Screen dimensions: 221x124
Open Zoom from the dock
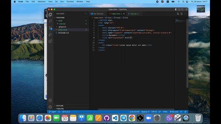pyautogui.click(x=148, y=118)
